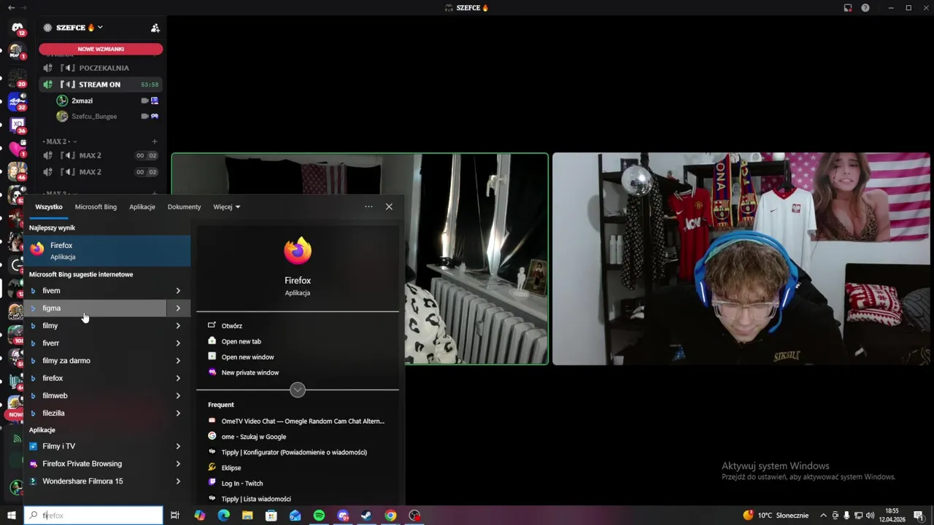Viewport: 934px width, 525px height.
Task: Click the invite people icon beside SZEFCE
Action: pos(155,28)
